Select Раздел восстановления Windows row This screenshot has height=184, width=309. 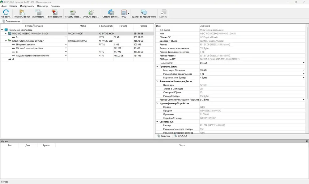(x=77, y=56)
